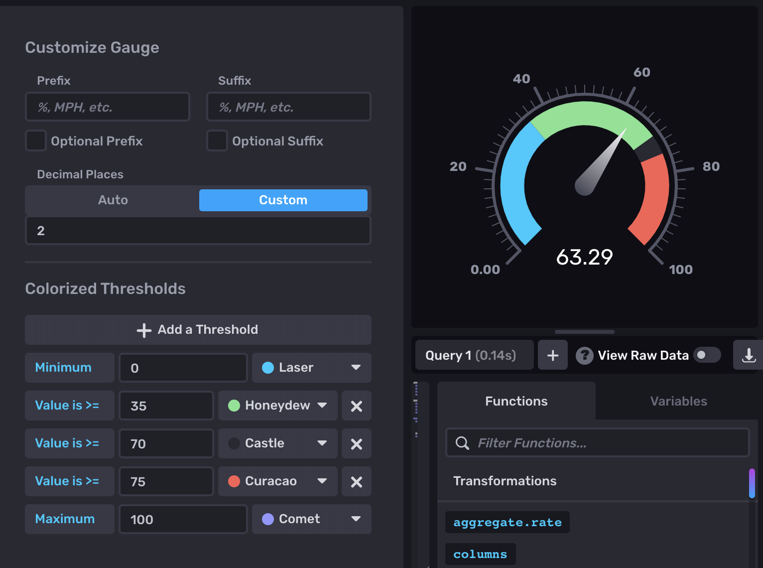
Task: Switch to the Variables tab
Action: click(x=678, y=401)
